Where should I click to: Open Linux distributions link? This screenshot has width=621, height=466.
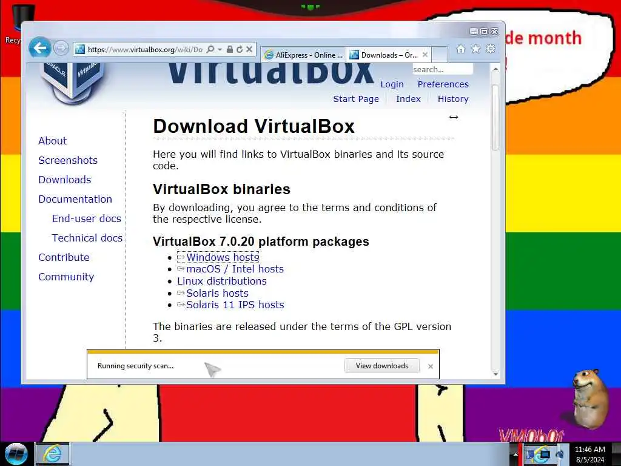click(221, 281)
